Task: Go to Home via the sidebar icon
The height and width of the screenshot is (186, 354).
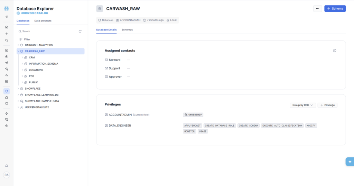Action: pos(7,27)
